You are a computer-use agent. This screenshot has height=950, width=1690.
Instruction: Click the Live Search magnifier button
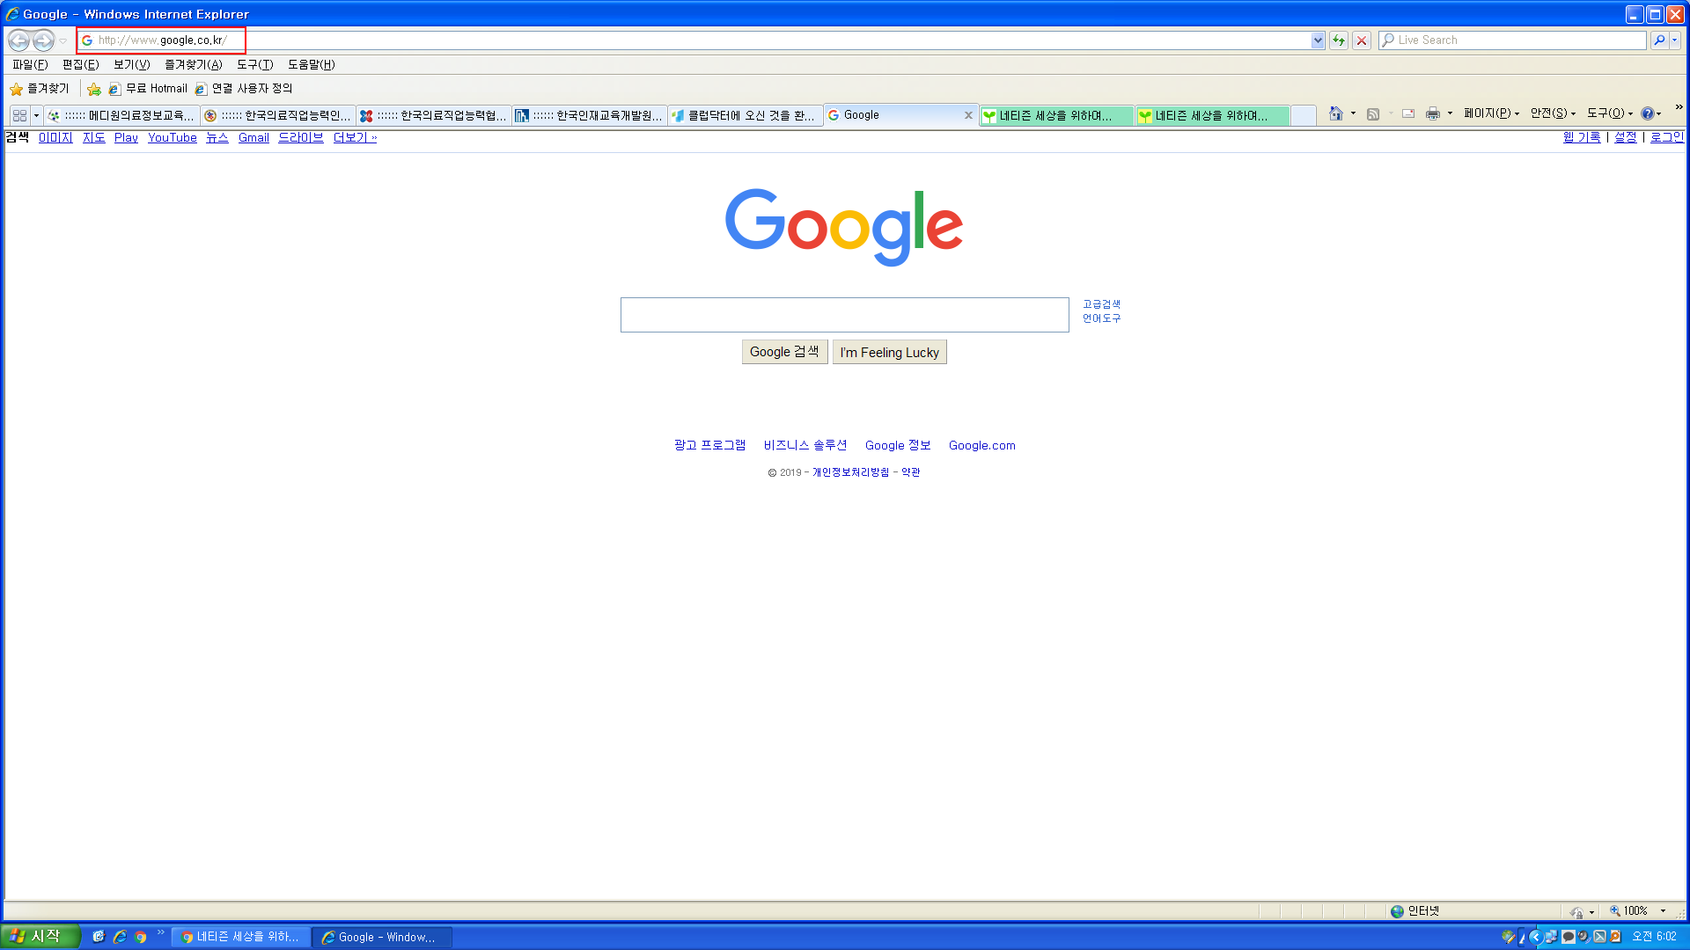[1659, 40]
